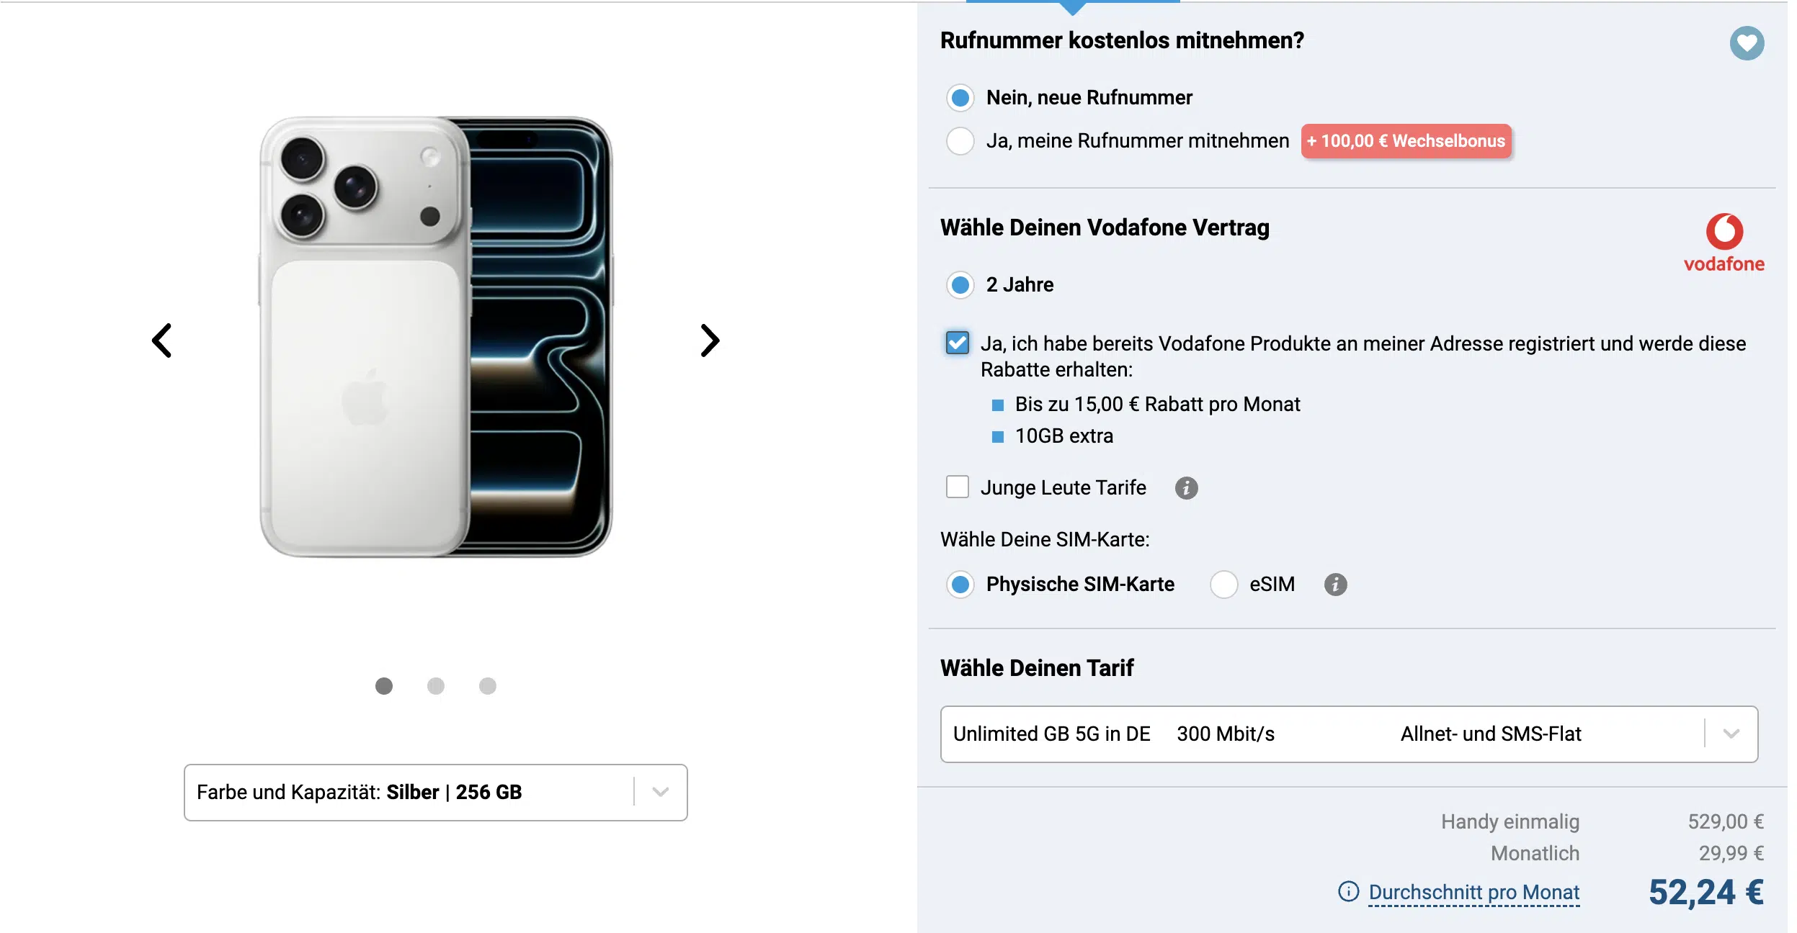Select 'Ja, meine Rufnummer mitnehmen' option

(960, 141)
